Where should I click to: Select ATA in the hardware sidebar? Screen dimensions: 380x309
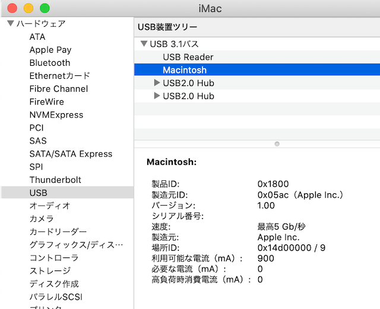pos(37,37)
